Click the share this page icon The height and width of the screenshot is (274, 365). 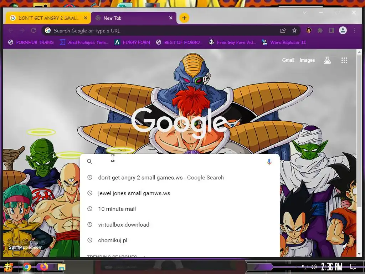[x=283, y=31]
